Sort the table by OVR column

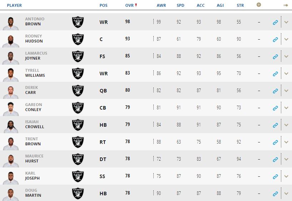[129, 5]
